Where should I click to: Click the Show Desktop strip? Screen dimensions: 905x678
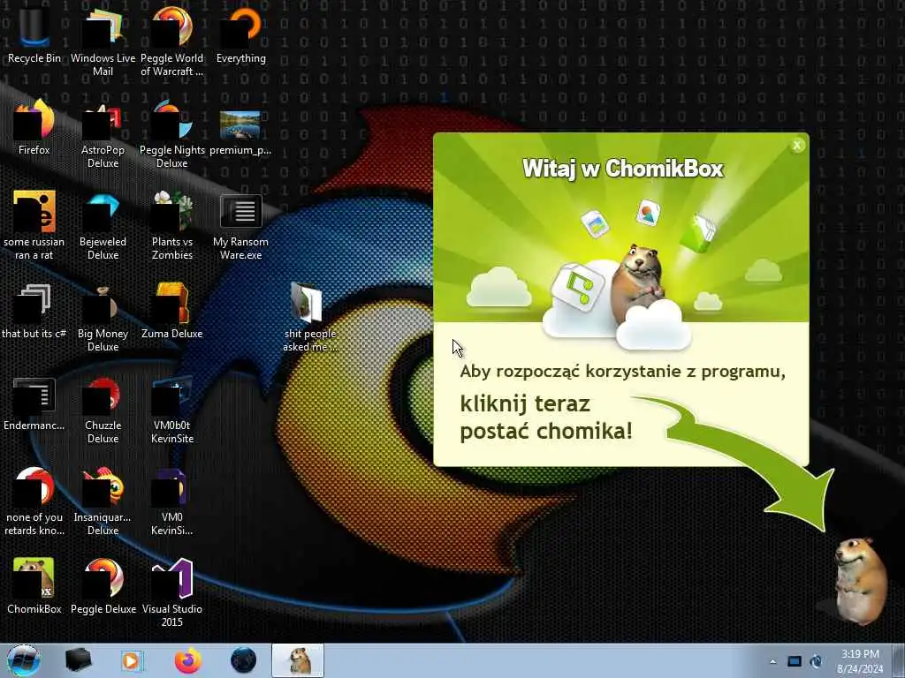point(899,660)
